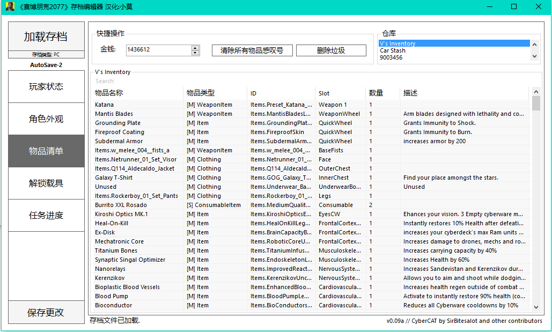Increase money value with up spinner arrow
Screen dimensions: 552x332
(195, 47)
